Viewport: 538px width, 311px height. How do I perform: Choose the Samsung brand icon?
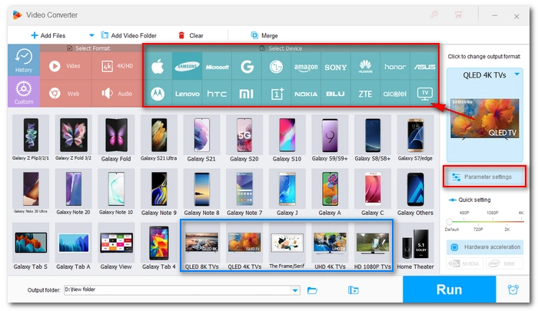click(187, 67)
